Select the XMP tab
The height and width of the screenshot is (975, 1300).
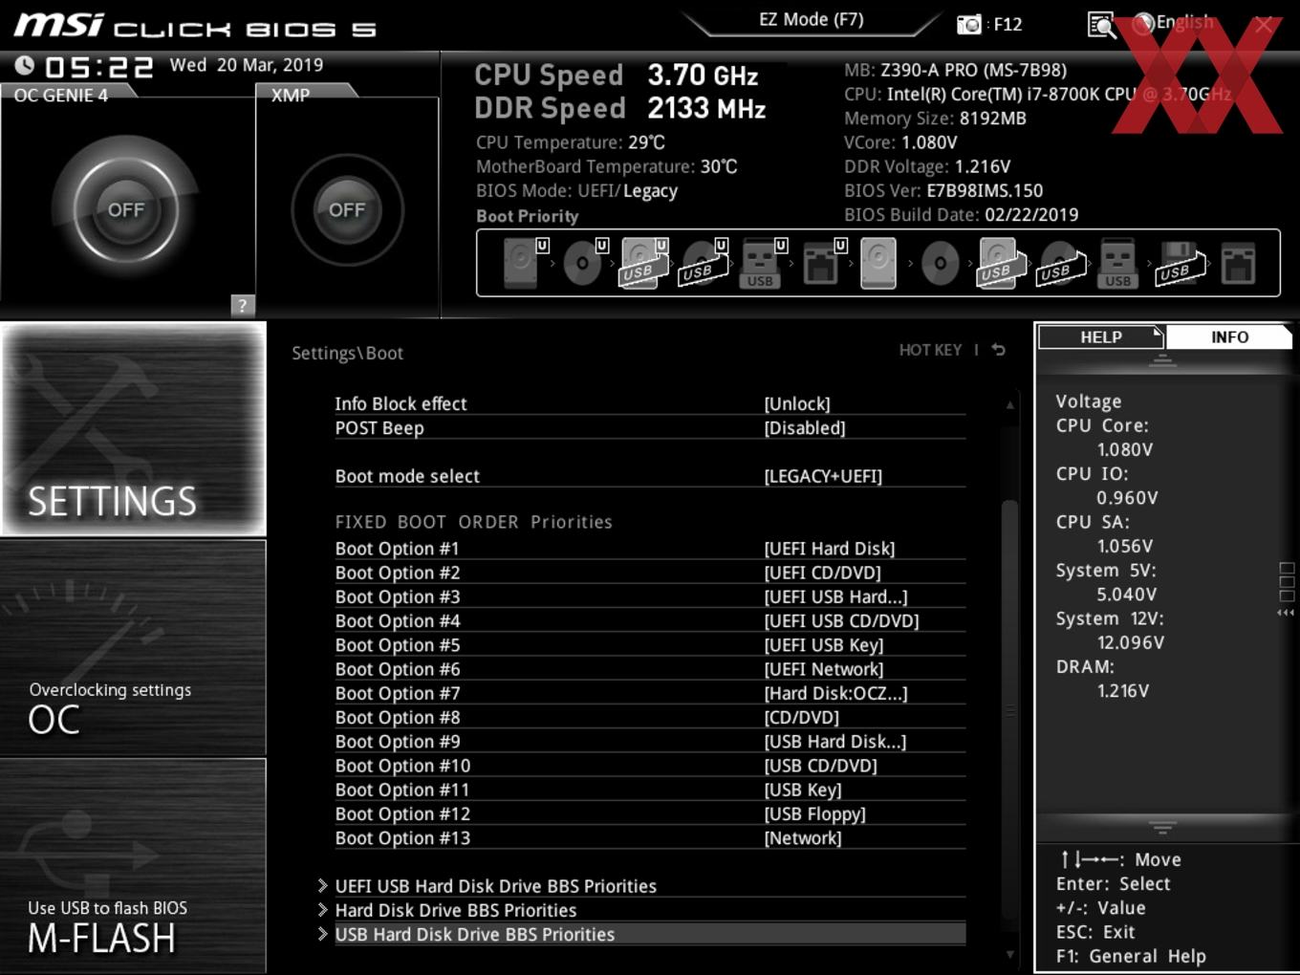(x=292, y=95)
